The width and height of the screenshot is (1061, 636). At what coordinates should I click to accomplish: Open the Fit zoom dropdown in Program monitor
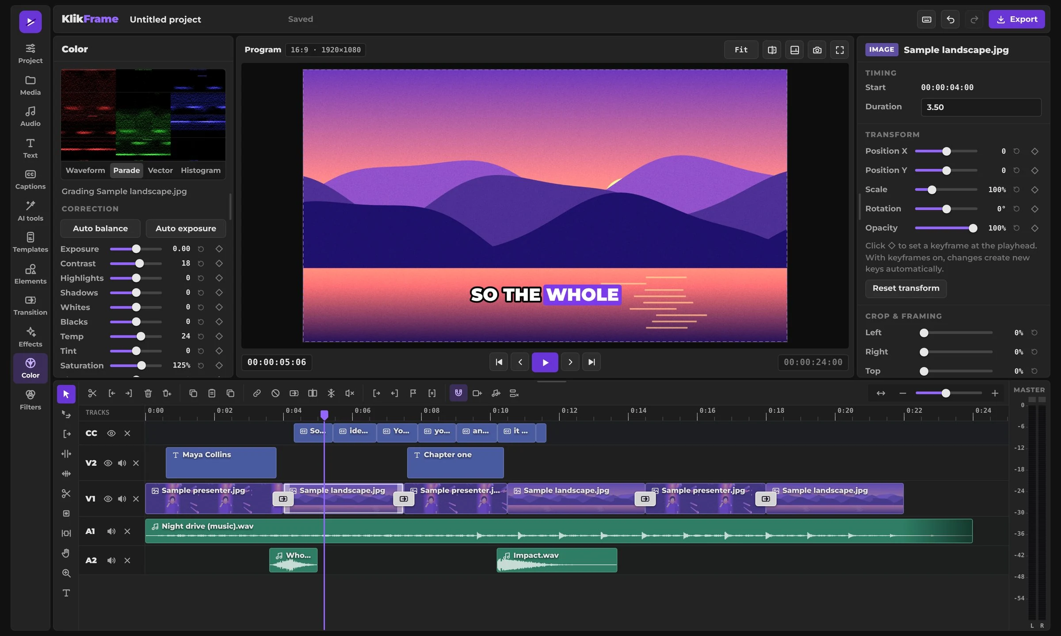click(x=741, y=50)
